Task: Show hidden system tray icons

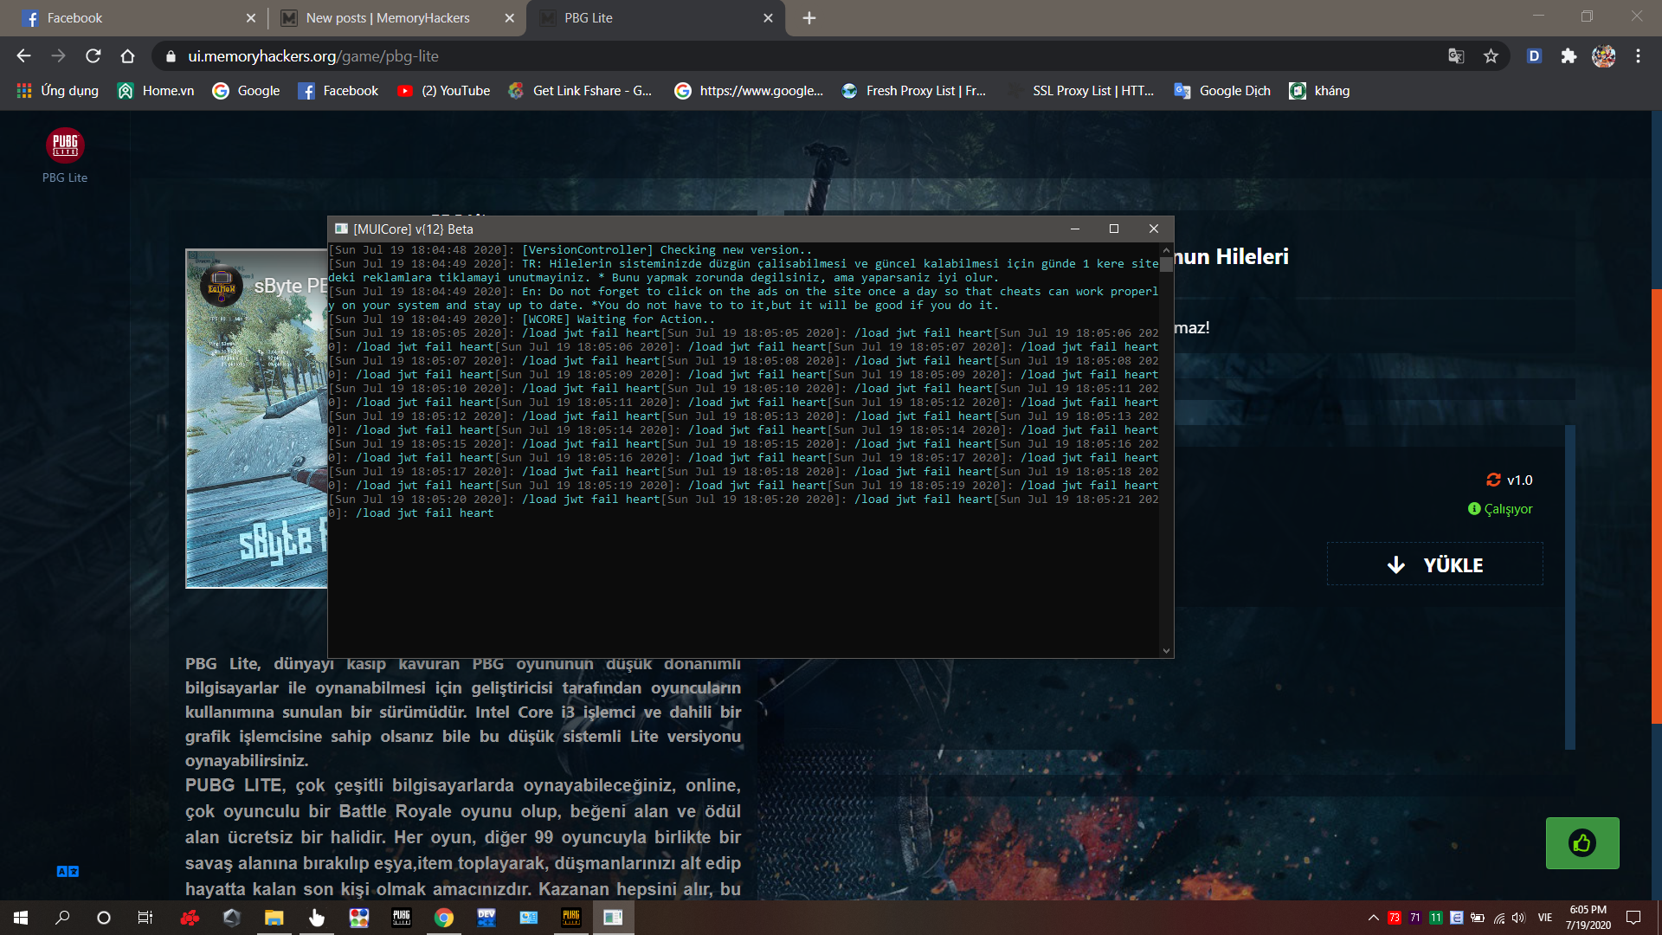Action: click(x=1374, y=918)
